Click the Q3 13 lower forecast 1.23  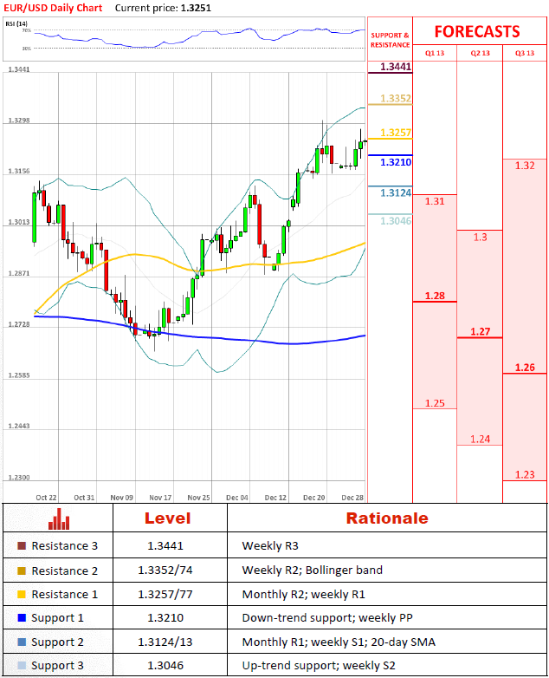[x=525, y=474]
